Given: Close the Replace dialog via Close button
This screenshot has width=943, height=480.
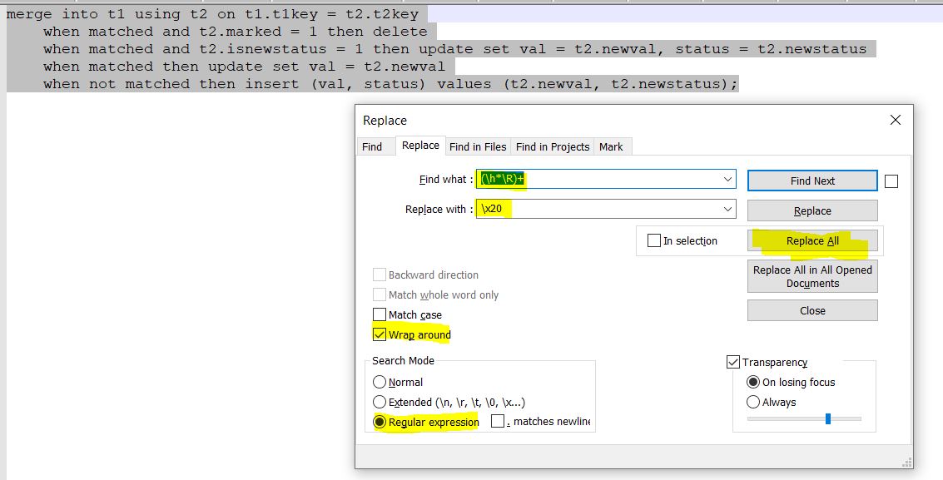Looking at the screenshot, I should coord(811,309).
